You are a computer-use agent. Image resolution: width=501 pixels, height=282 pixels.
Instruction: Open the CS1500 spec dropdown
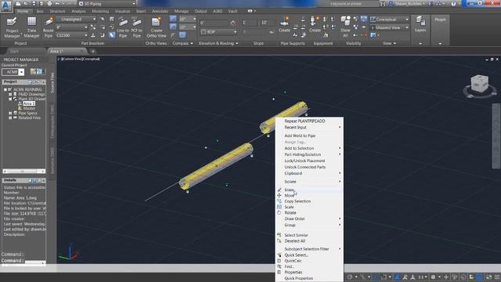[x=72, y=35]
